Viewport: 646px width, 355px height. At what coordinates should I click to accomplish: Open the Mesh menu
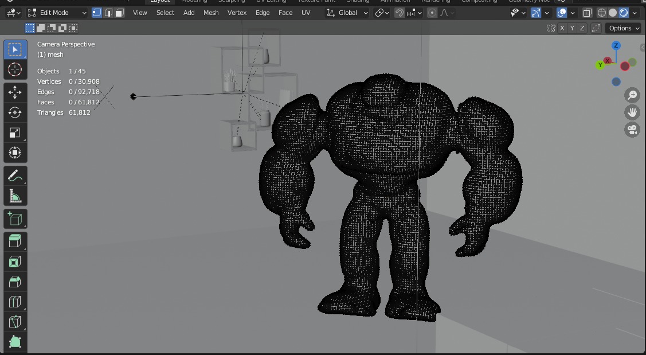211,13
